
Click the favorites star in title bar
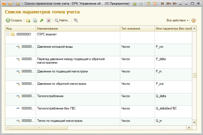click(18, 4)
